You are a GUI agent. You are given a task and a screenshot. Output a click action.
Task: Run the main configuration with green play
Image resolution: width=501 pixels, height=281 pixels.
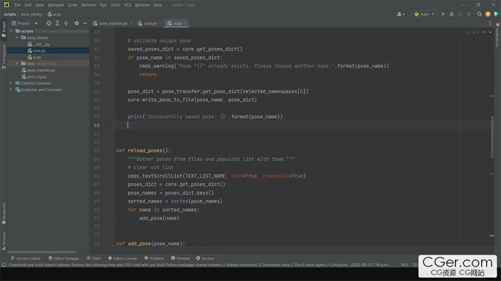pos(443,14)
